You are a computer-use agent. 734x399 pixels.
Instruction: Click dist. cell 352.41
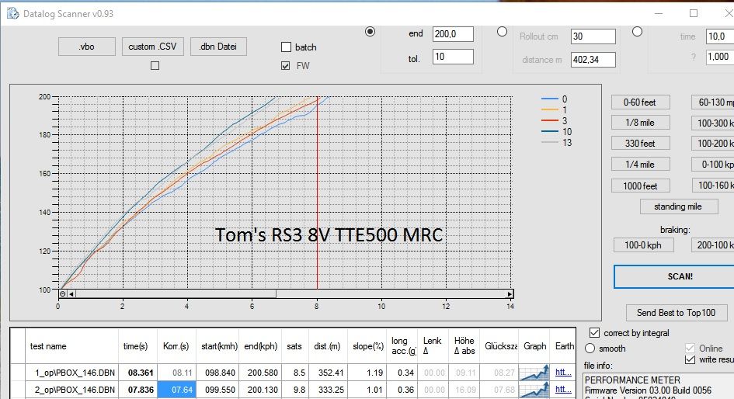tap(327, 373)
